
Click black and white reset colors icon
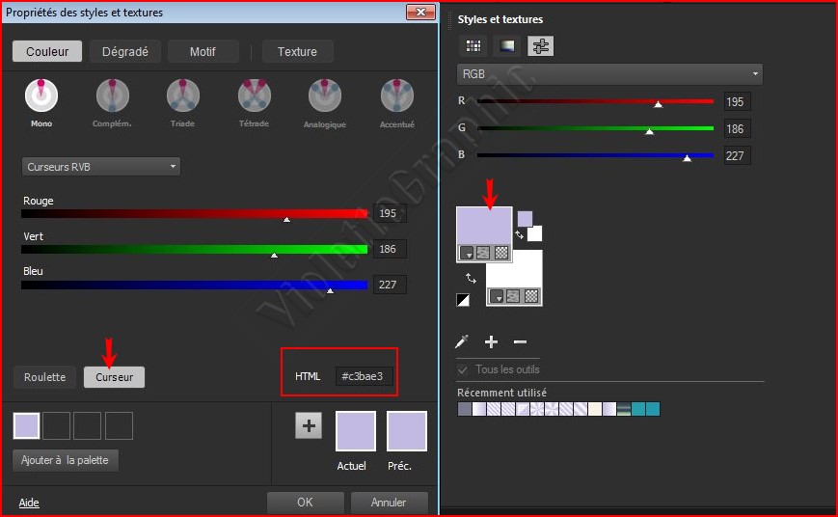click(x=463, y=300)
